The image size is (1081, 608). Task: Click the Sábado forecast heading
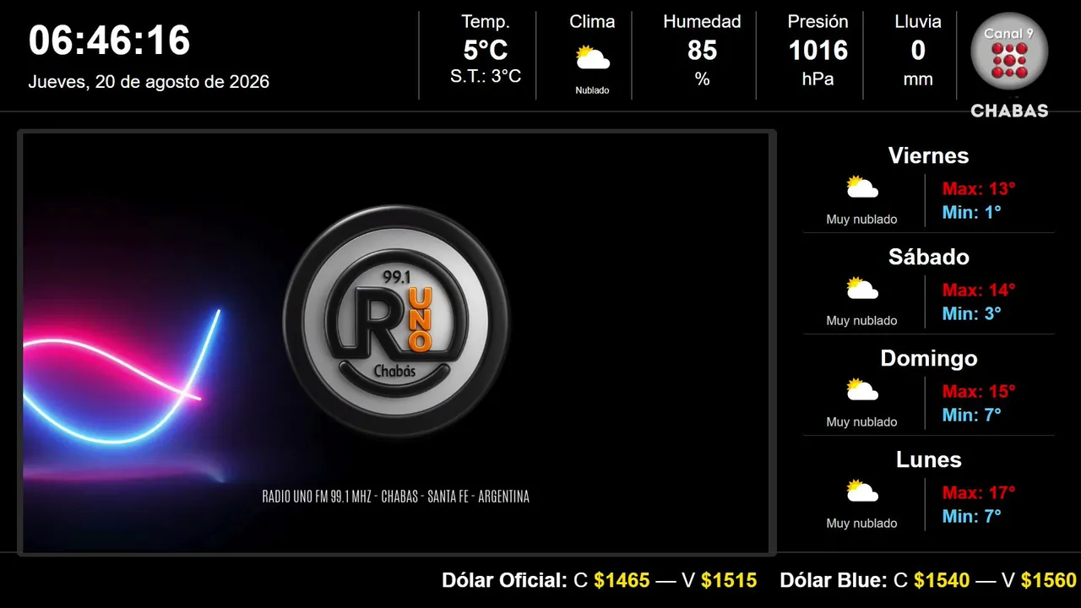[x=928, y=257]
